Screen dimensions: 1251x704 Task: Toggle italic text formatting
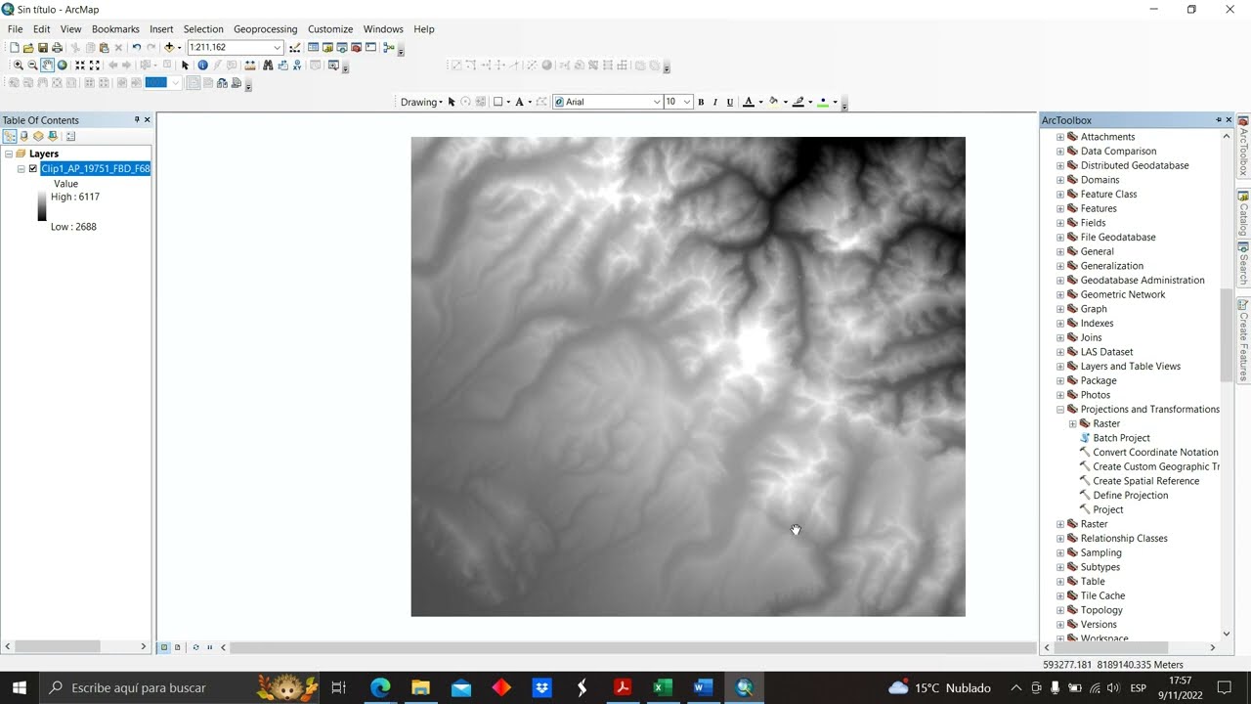tap(714, 102)
